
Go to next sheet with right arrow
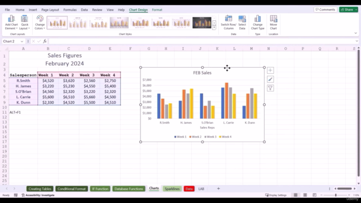(x=14, y=188)
